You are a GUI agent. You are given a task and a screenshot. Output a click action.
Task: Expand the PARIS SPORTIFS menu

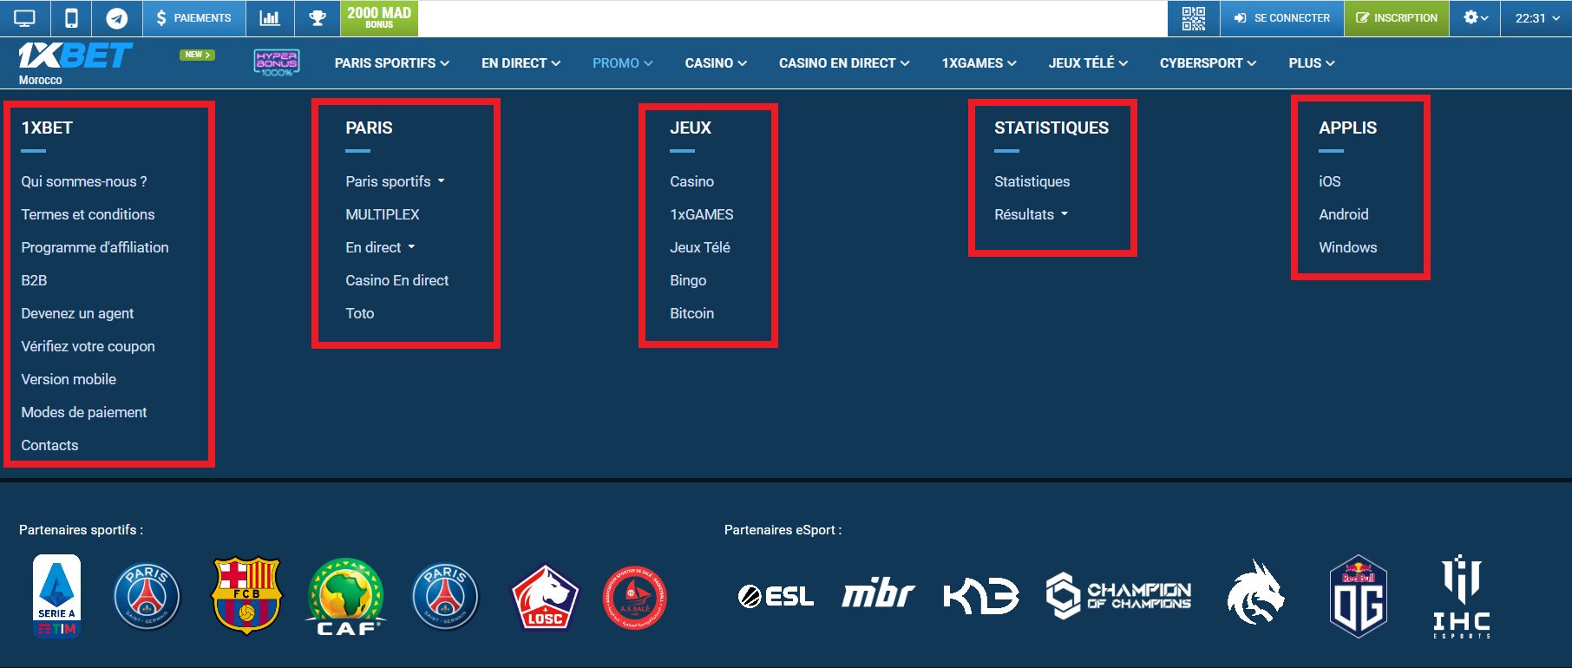point(392,63)
